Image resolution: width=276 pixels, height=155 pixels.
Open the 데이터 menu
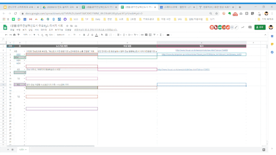[x=44, y=30]
